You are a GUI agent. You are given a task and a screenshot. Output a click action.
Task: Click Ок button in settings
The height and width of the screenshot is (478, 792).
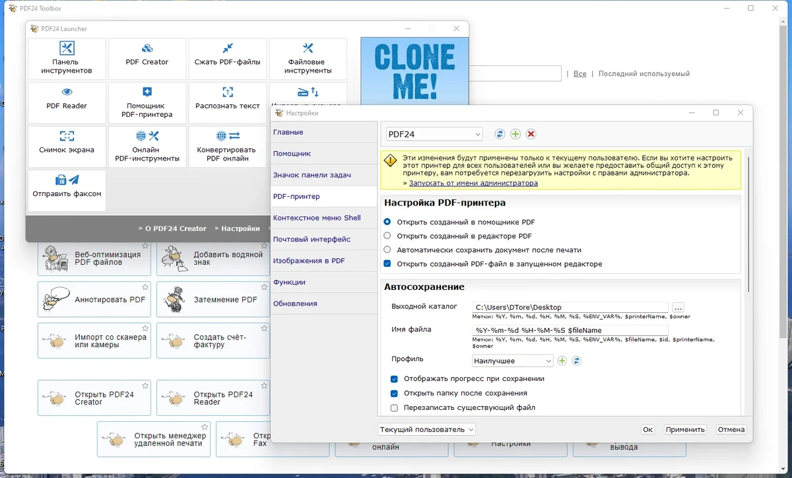point(647,429)
